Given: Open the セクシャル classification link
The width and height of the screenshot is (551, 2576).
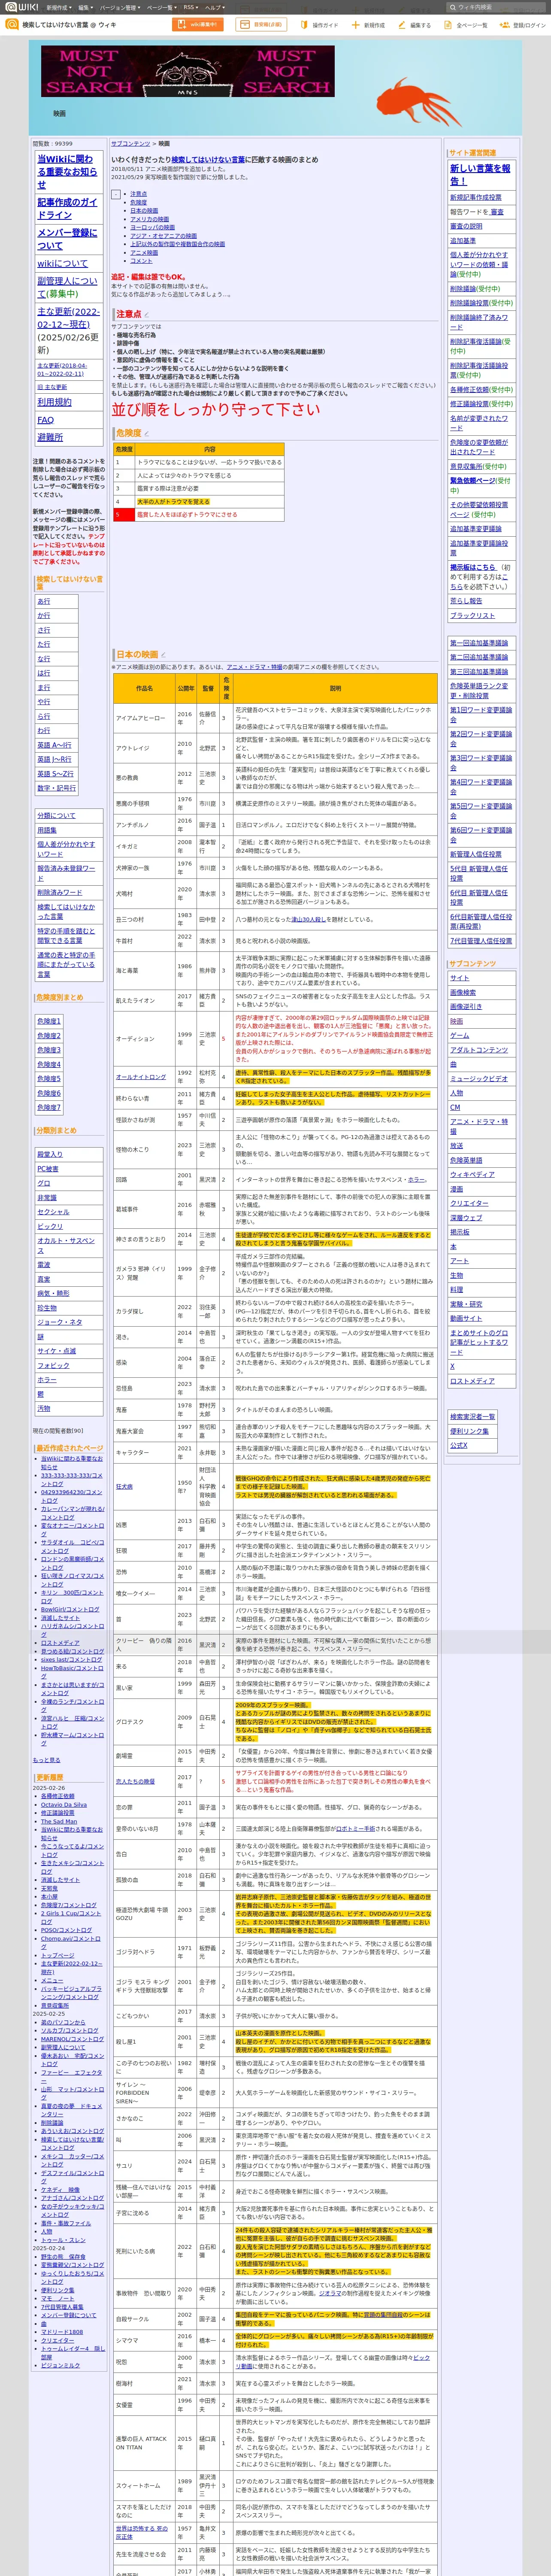Looking at the screenshot, I should tap(53, 1212).
